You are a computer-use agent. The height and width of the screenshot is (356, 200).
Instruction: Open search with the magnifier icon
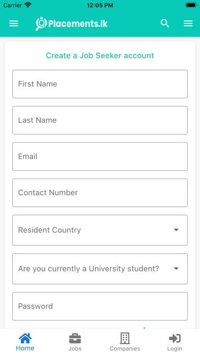(165, 23)
